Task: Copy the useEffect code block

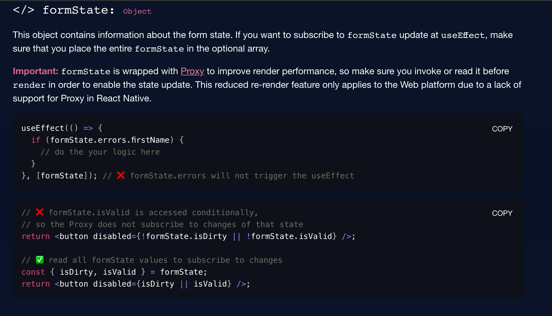Action: [502, 129]
